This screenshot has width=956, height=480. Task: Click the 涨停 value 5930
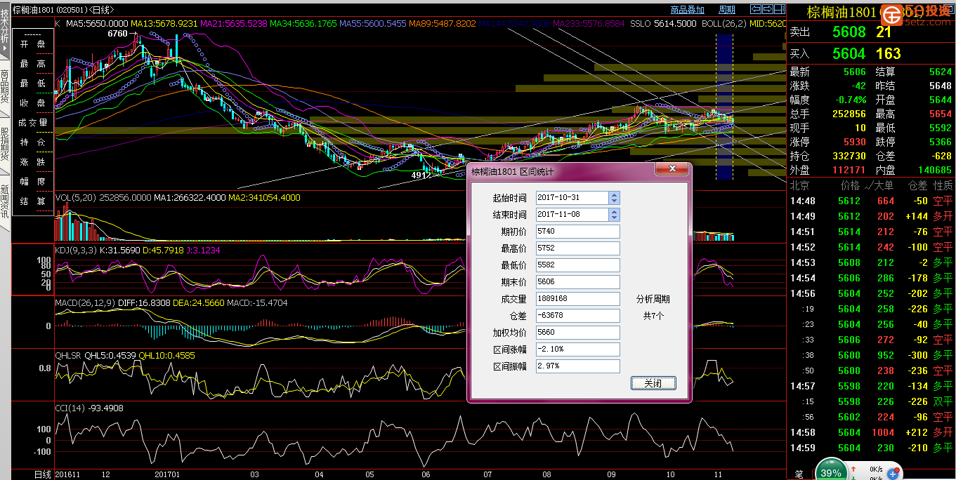tap(854, 142)
